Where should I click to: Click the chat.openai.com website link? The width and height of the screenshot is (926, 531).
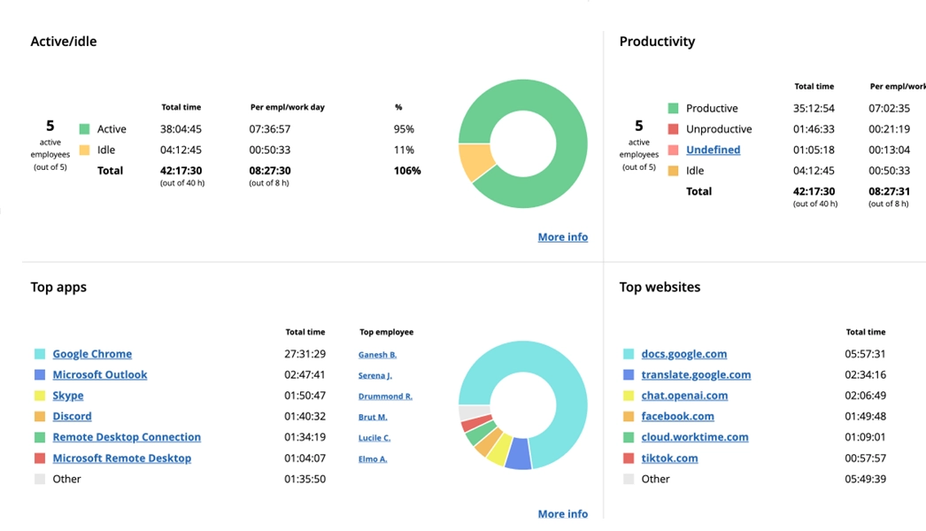pyautogui.click(x=684, y=396)
